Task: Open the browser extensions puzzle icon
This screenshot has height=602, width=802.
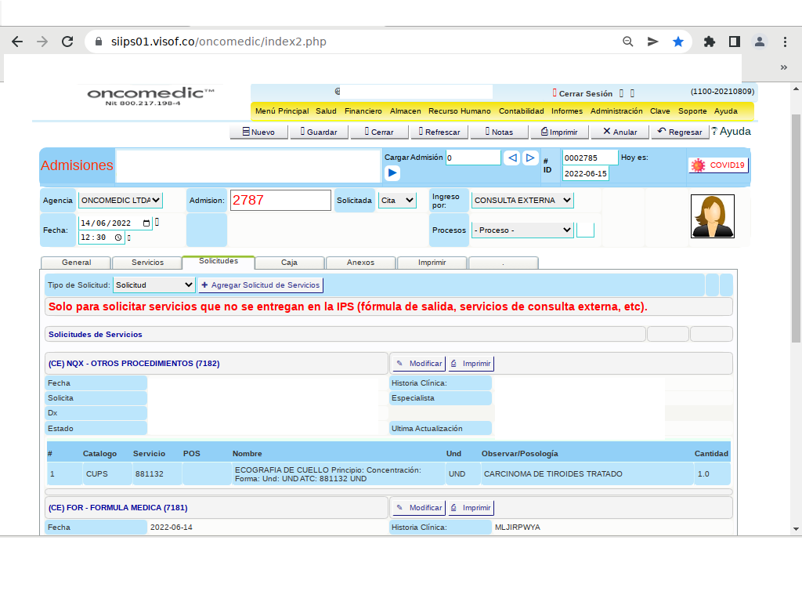Action: (x=710, y=42)
